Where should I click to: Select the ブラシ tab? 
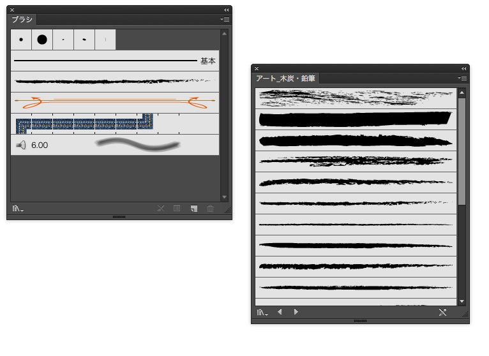pyautogui.click(x=22, y=20)
